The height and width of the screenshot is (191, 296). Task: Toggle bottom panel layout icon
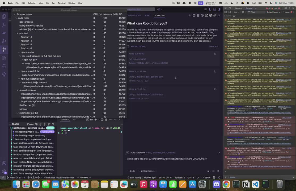coord(214,9)
